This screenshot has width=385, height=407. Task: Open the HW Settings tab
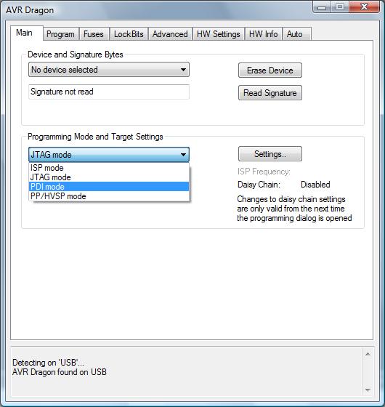[x=219, y=34]
